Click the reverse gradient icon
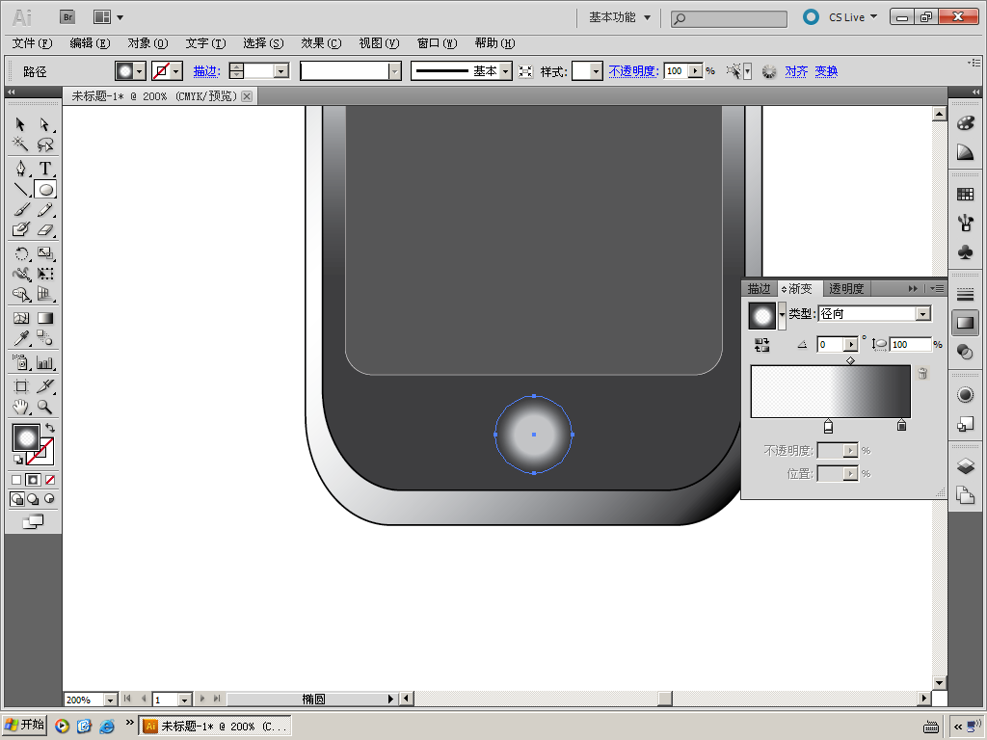 (x=761, y=344)
